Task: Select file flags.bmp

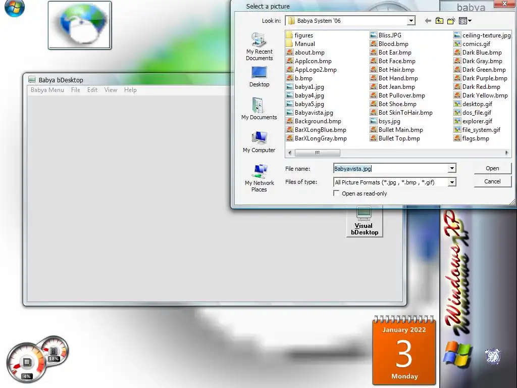Action: pyautogui.click(x=472, y=138)
